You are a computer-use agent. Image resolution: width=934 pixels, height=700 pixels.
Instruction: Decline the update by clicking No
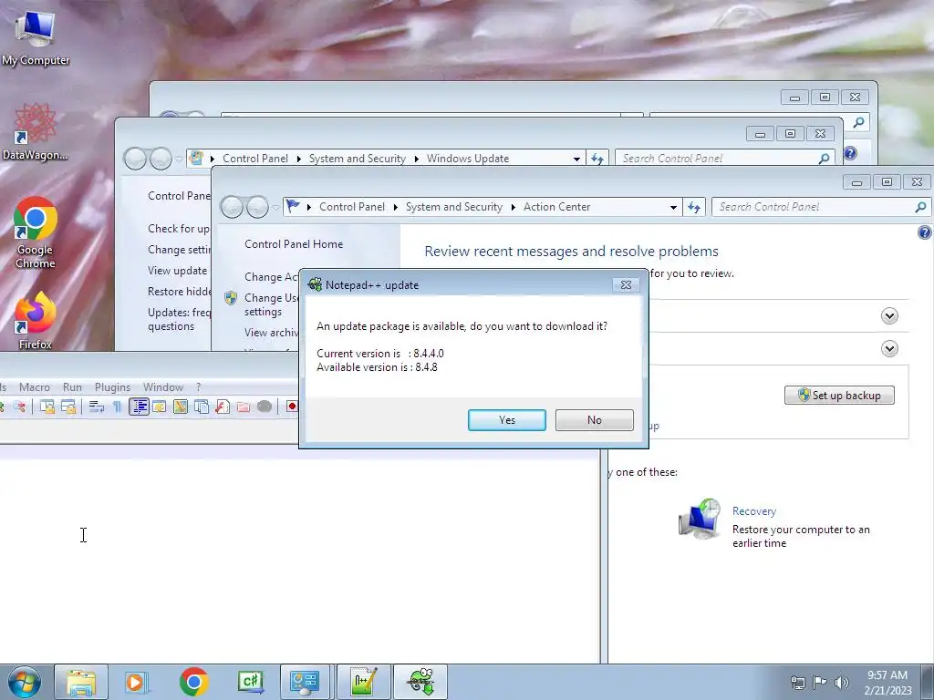(594, 419)
